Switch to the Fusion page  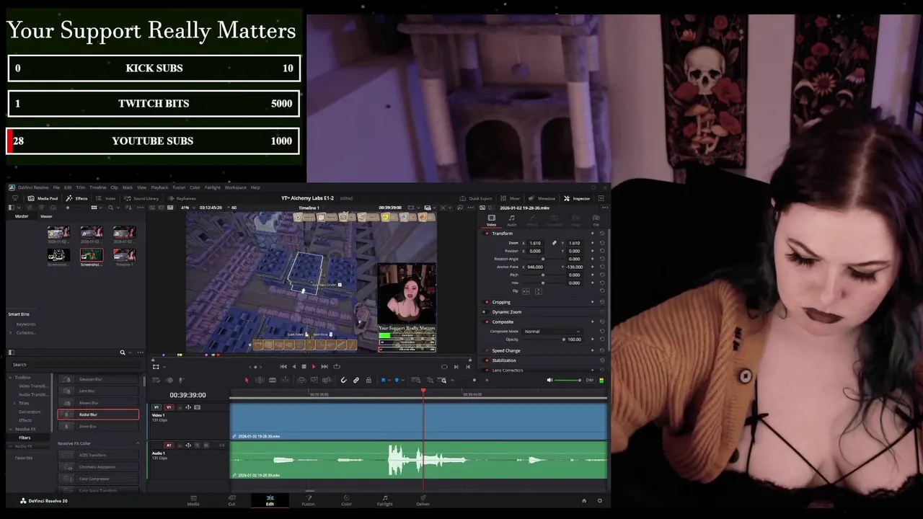tap(308, 500)
